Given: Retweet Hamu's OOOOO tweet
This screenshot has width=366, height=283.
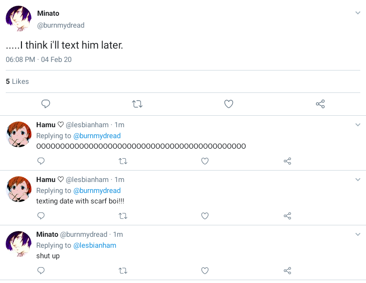Looking at the screenshot, I should point(122,161).
